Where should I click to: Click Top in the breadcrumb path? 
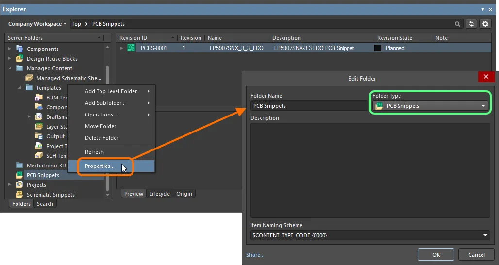[x=76, y=24]
